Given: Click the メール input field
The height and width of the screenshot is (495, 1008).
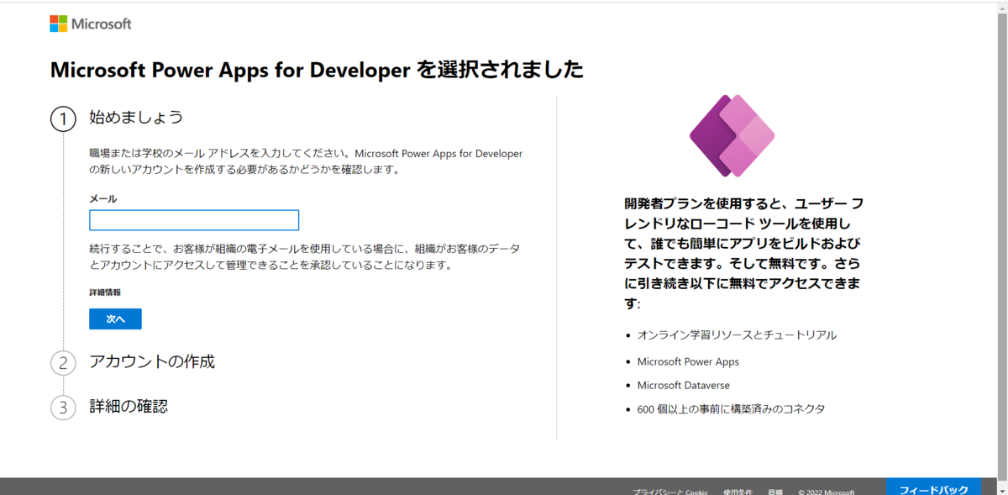Looking at the screenshot, I should [x=193, y=219].
